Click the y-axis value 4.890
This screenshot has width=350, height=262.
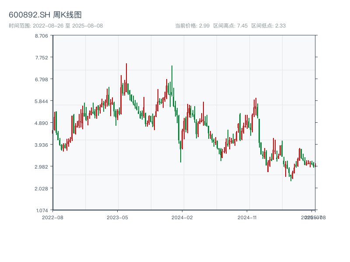click(x=41, y=123)
